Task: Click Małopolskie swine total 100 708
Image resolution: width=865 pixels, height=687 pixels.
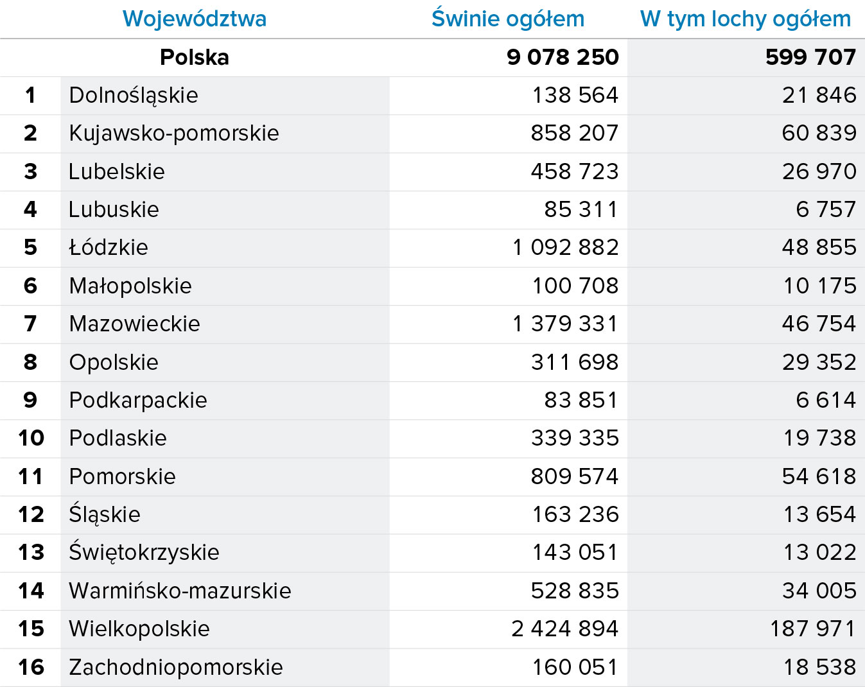Action: point(575,286)
